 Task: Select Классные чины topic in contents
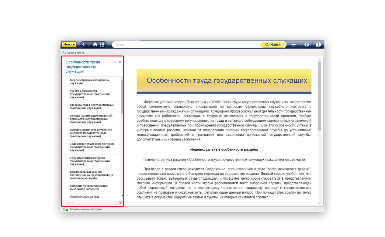(92, 107)
